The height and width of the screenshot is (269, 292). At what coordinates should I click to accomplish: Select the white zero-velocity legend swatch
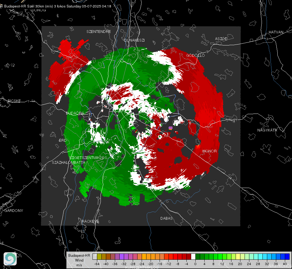click(x=193, y=256)
